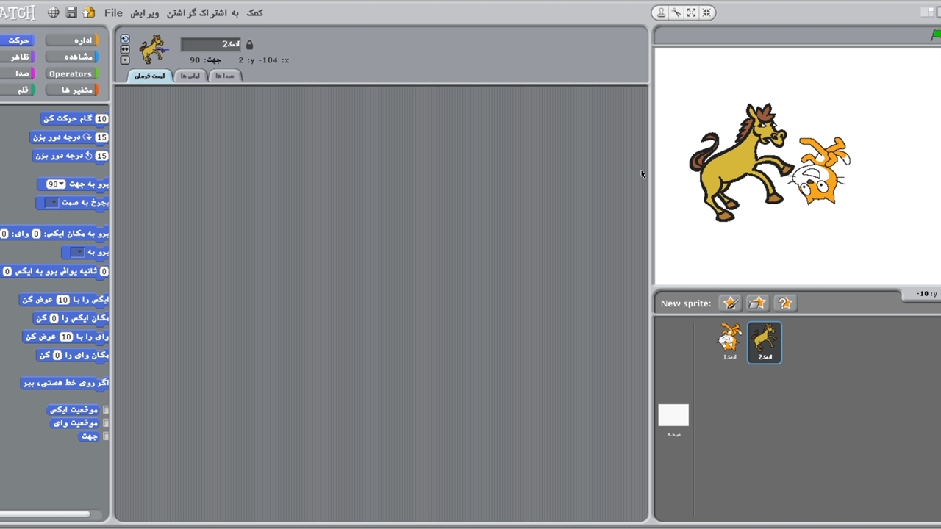Click the globe language icon
Image resolution: width=941 pixels, height=529 pixels.
tap(54, 12)
